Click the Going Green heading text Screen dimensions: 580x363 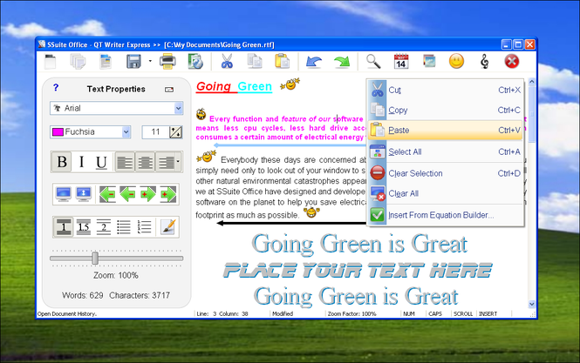pyautogui.click(x=234, y=86)
